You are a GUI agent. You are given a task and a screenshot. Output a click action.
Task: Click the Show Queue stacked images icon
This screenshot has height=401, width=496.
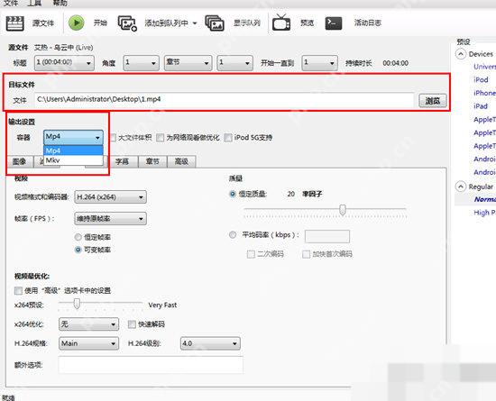[x=215, y=23]
